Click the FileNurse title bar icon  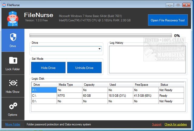pyautogui.click(x=4, y=5)
